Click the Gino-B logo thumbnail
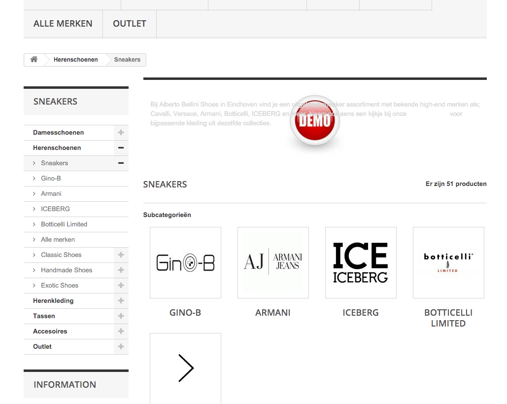This screenshot has width=507, height=404. [x=186, y=262]
